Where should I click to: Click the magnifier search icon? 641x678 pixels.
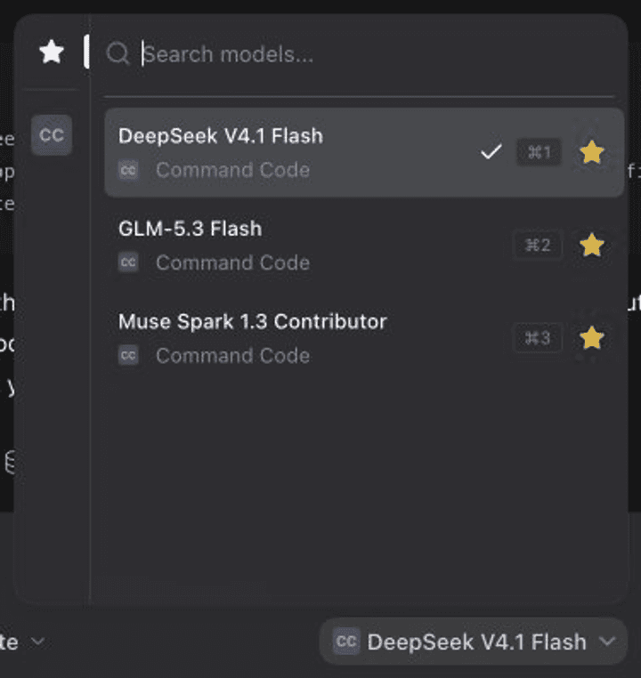tap(118, 53)
